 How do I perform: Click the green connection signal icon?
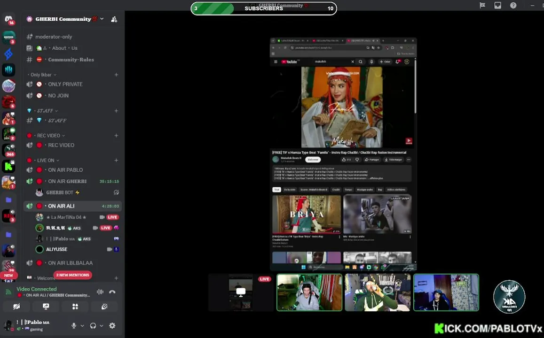(8, 292)
